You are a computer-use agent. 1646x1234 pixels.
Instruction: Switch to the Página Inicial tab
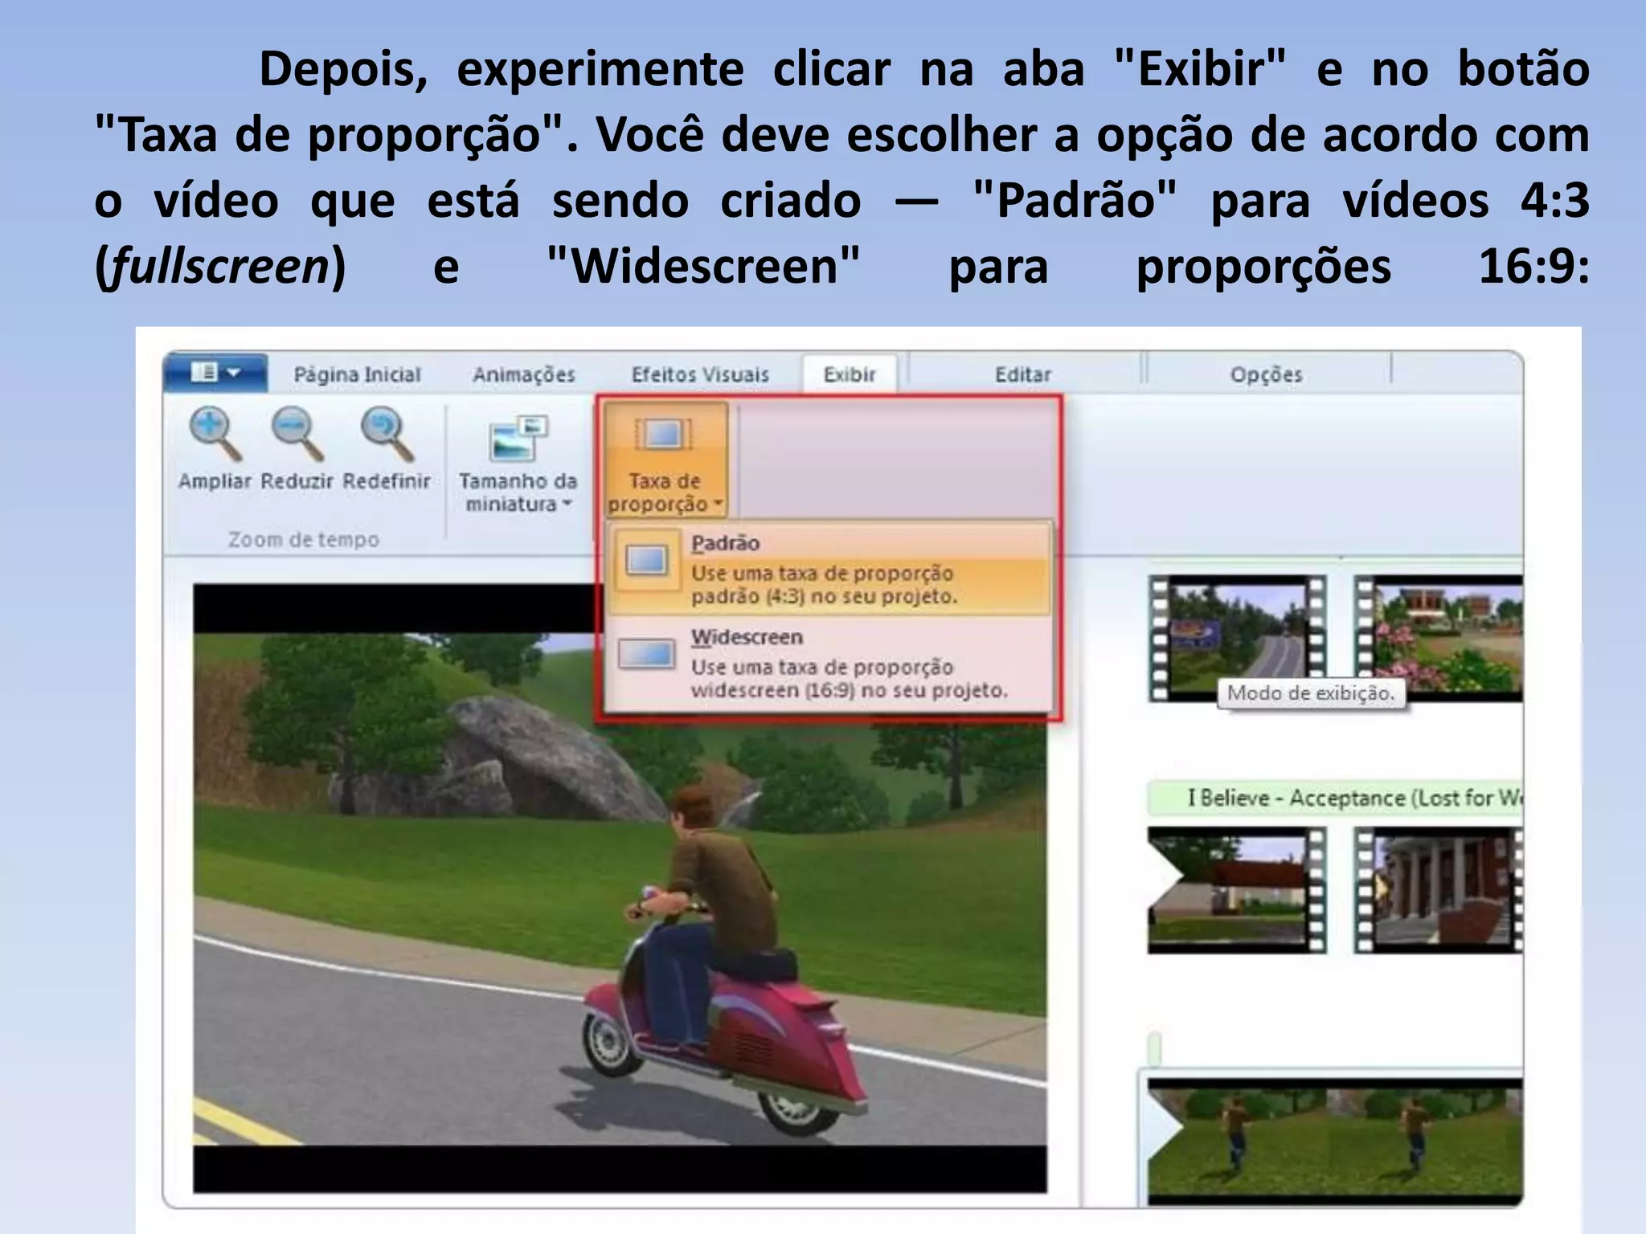(358, 374)
